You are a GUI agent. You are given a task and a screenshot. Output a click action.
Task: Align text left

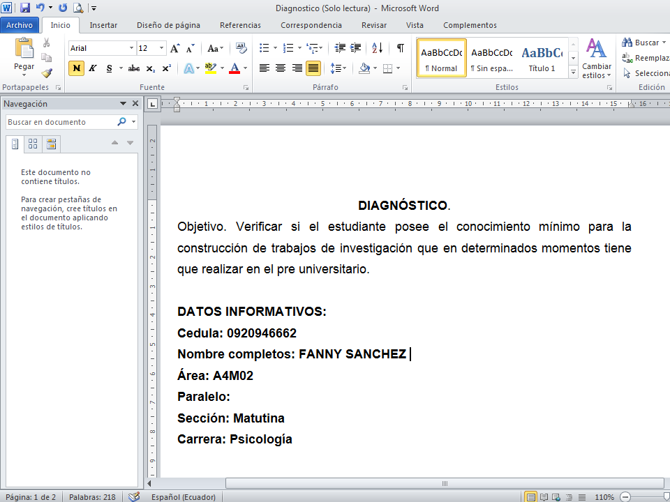pyautogui.click(x=265, y=68)
